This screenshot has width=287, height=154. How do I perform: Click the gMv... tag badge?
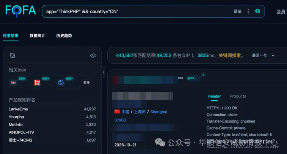192,78
